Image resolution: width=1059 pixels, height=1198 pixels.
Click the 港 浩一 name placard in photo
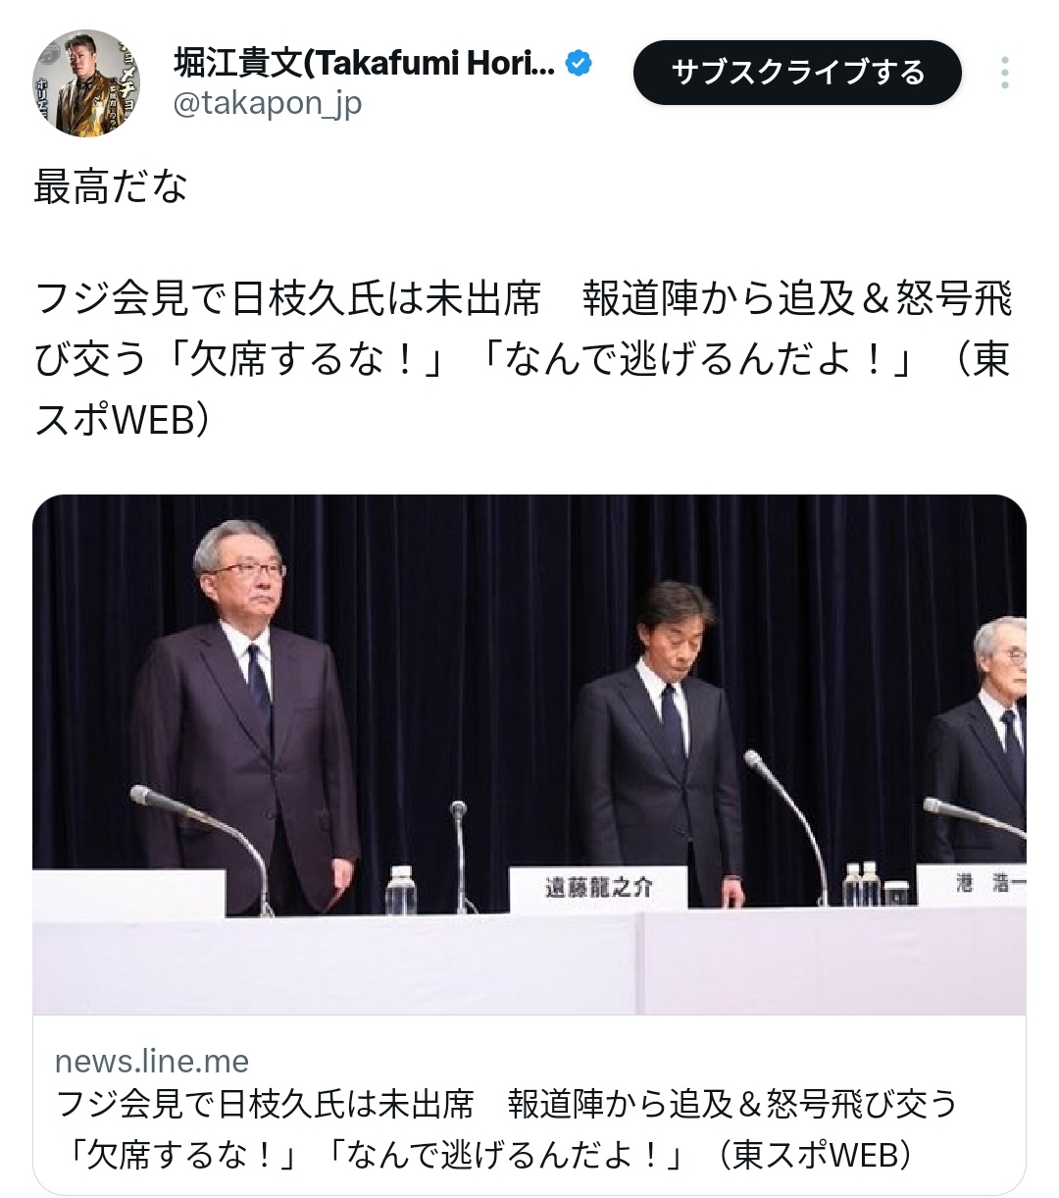point(972,883)
